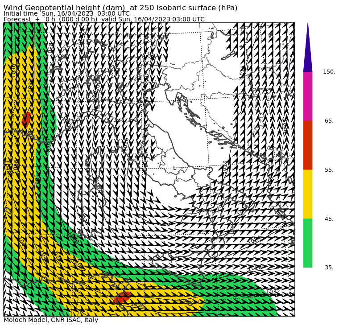Click the 'L' low-pressure marker over central Italy
Image resolution: width=339 pixels, height=326 pixels.
175,168
